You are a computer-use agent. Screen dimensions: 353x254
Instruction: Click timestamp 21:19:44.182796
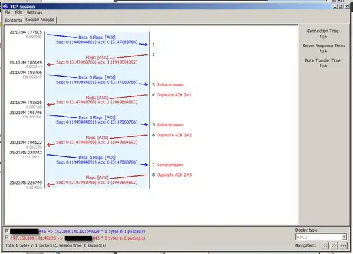click(25, 73)
